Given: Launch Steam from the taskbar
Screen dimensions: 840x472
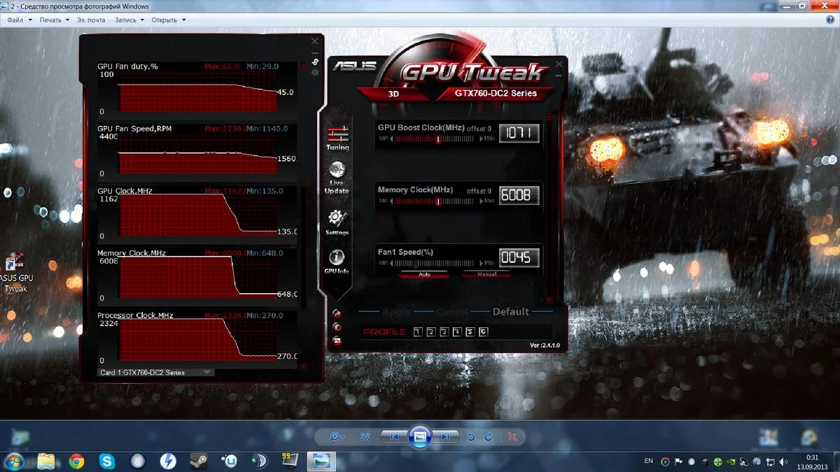Looking at the screenshot, I should [199, 461].
